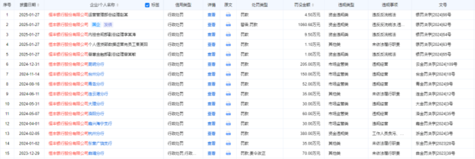Open the 原文 file icon for the 台州分行 row
The width and height of the screenshot is (475, 159).
coord(228,74)
